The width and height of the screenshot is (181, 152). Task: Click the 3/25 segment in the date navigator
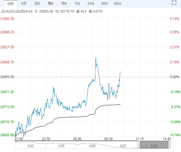pos(62,146)
